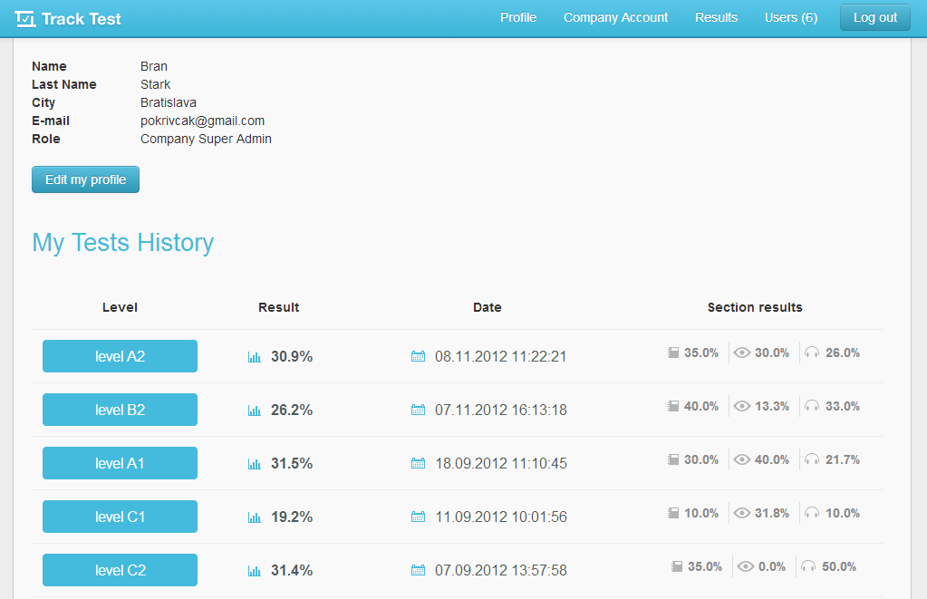The width and height of the screenshot is (927, 599).
Task: Click the grammar book icon showing 35.0% in level C2 row
Action: tap(676, 566)
